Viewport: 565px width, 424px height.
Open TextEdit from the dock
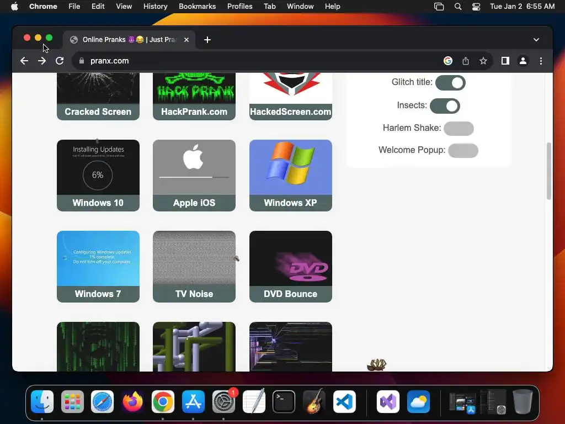click(254, 401)
